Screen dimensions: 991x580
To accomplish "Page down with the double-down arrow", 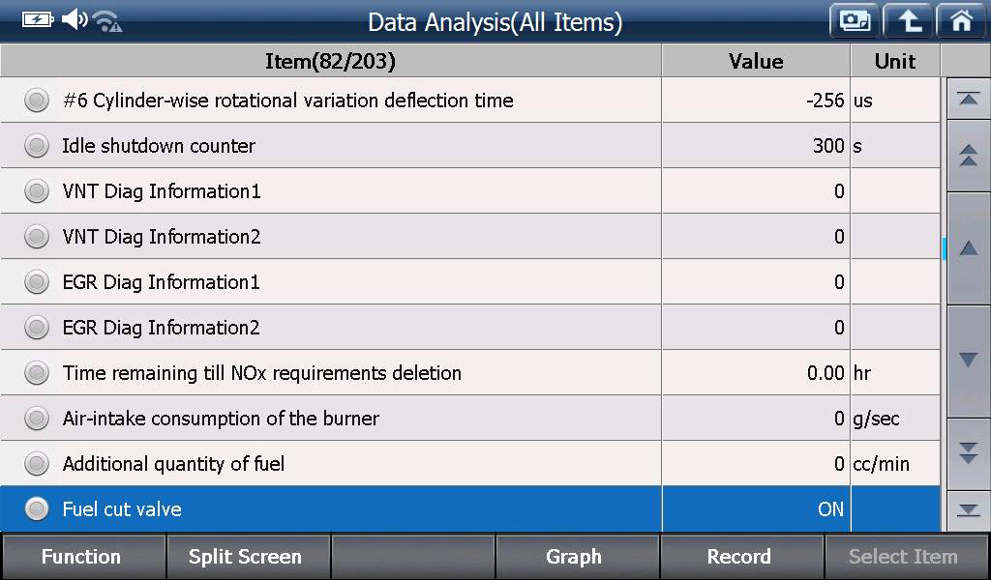I will point(968,453).
